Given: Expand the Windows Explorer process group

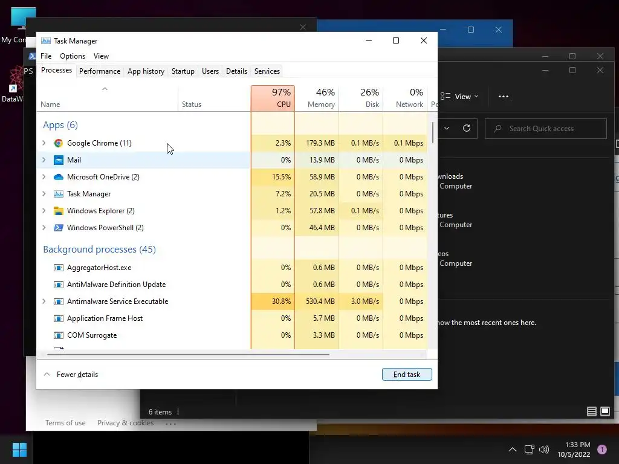Looking at the screenshot, I should pyautogui.click(x=44, y=211).
